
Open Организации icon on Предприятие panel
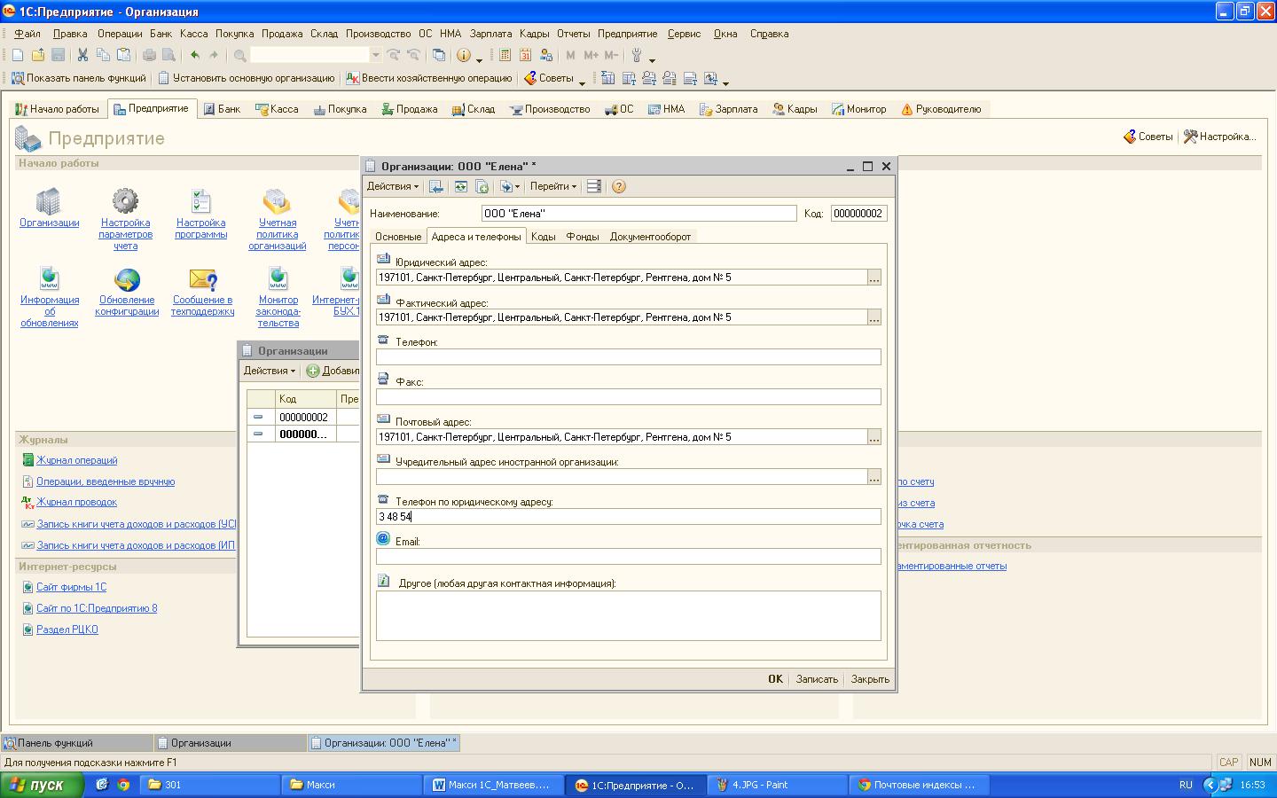(x=49, y=201)
